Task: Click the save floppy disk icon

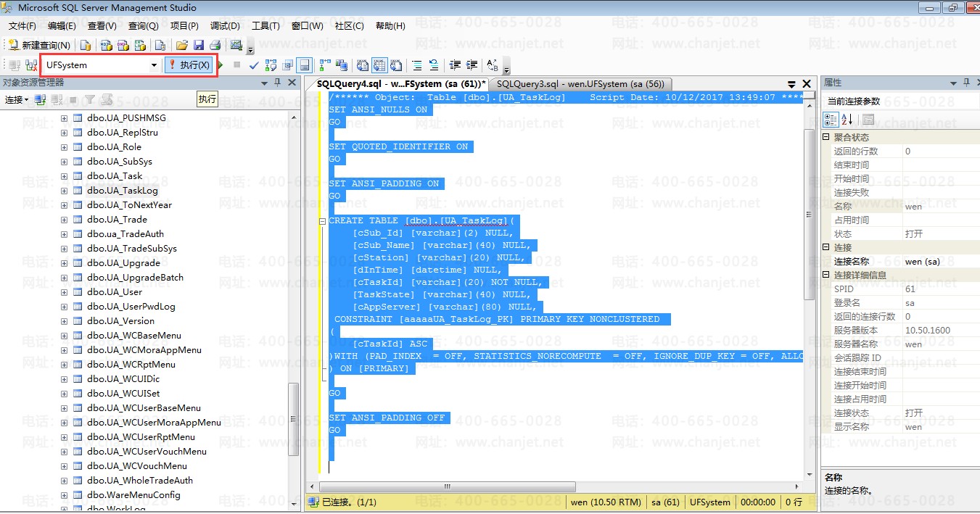Action: pyautogui.click(x=198, y=46)
